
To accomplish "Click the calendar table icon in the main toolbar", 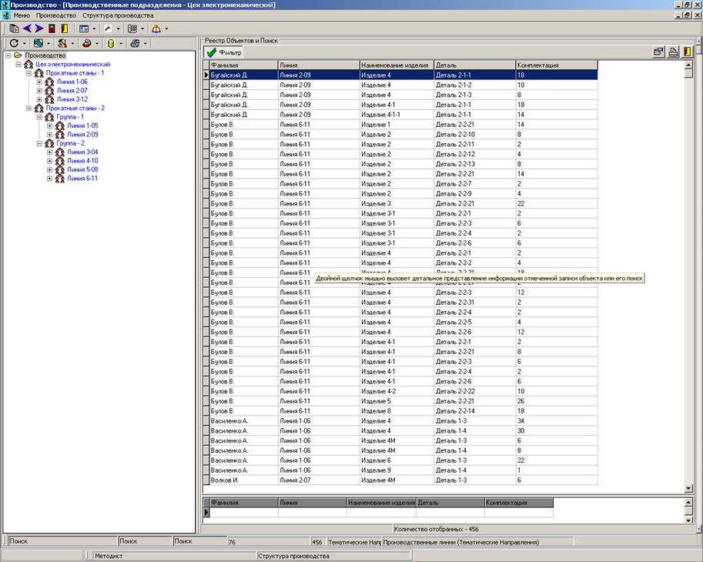I will click(84, 28).
